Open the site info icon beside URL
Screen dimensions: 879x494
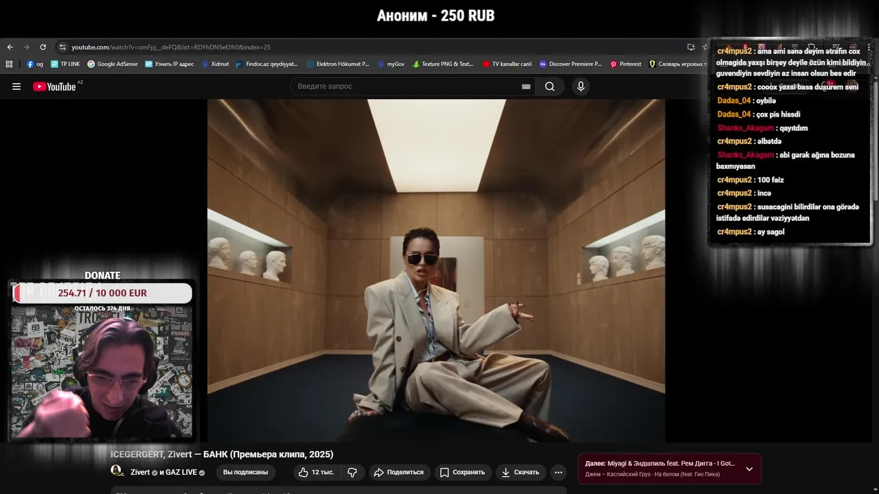tap(62, 47)
